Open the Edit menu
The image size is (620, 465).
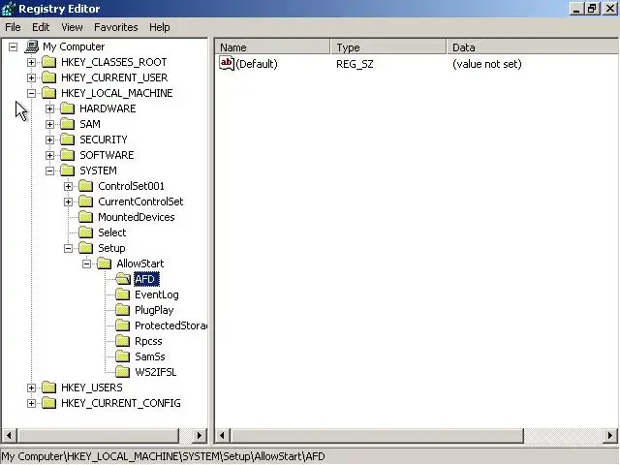(41, 27)
